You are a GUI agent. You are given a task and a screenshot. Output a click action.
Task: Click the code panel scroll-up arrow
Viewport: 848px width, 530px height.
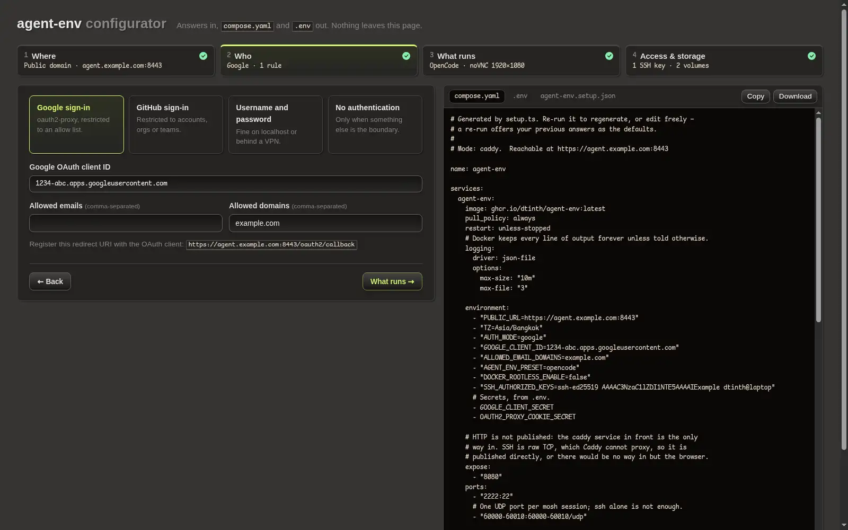[818, 113]
